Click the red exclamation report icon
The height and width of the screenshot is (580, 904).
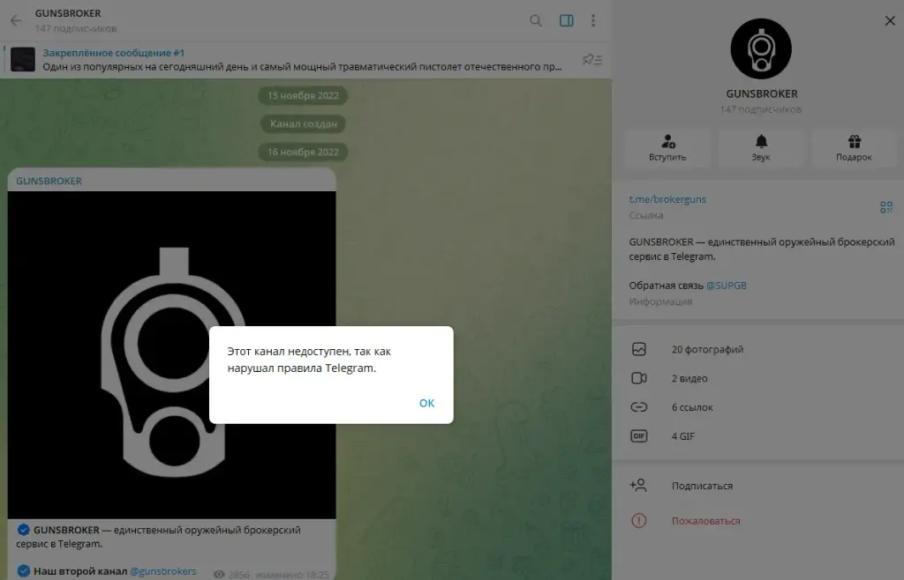(639, 521)
